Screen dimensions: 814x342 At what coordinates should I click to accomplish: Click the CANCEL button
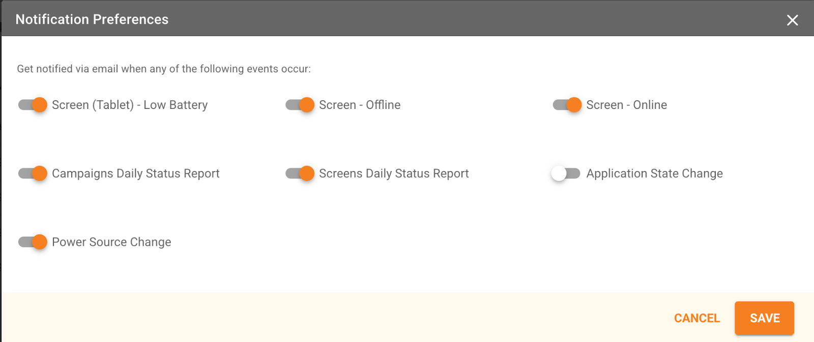click(696, 318)
